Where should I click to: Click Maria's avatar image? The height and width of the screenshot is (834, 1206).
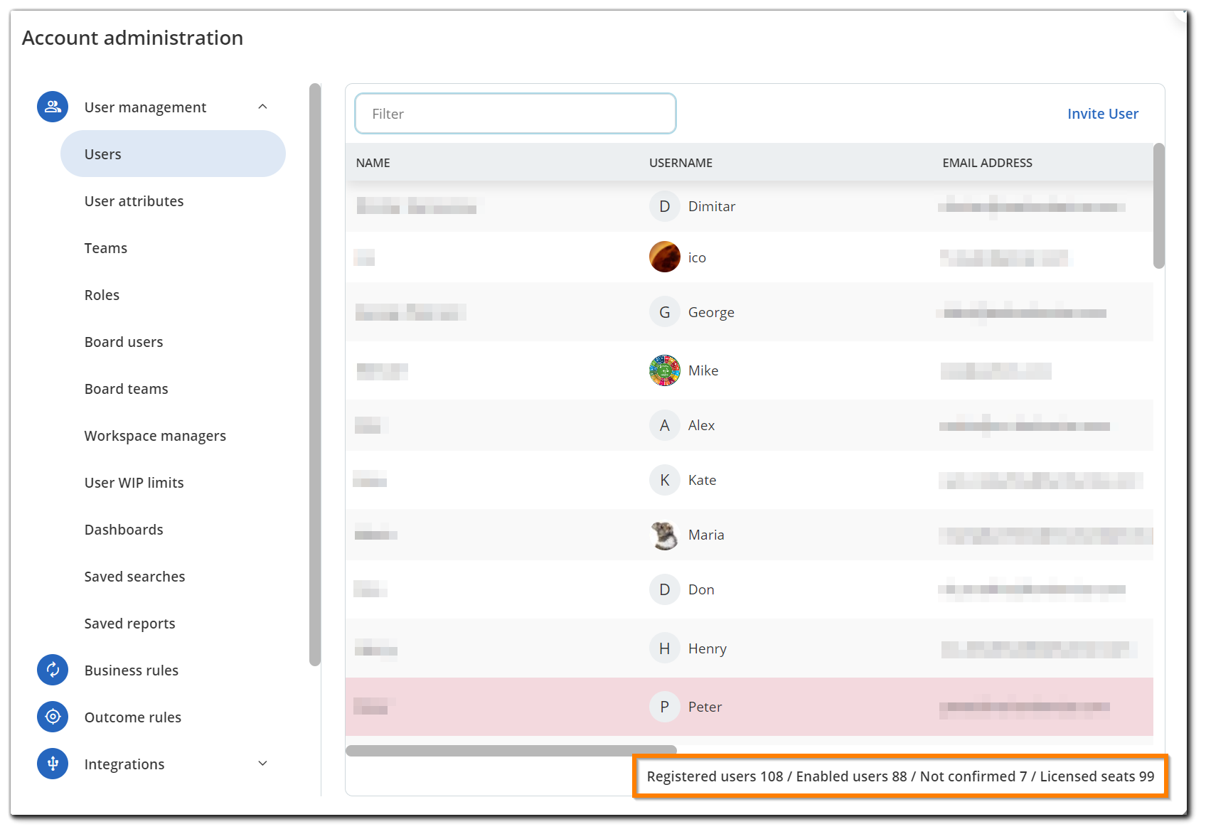(x=664, y=535)
